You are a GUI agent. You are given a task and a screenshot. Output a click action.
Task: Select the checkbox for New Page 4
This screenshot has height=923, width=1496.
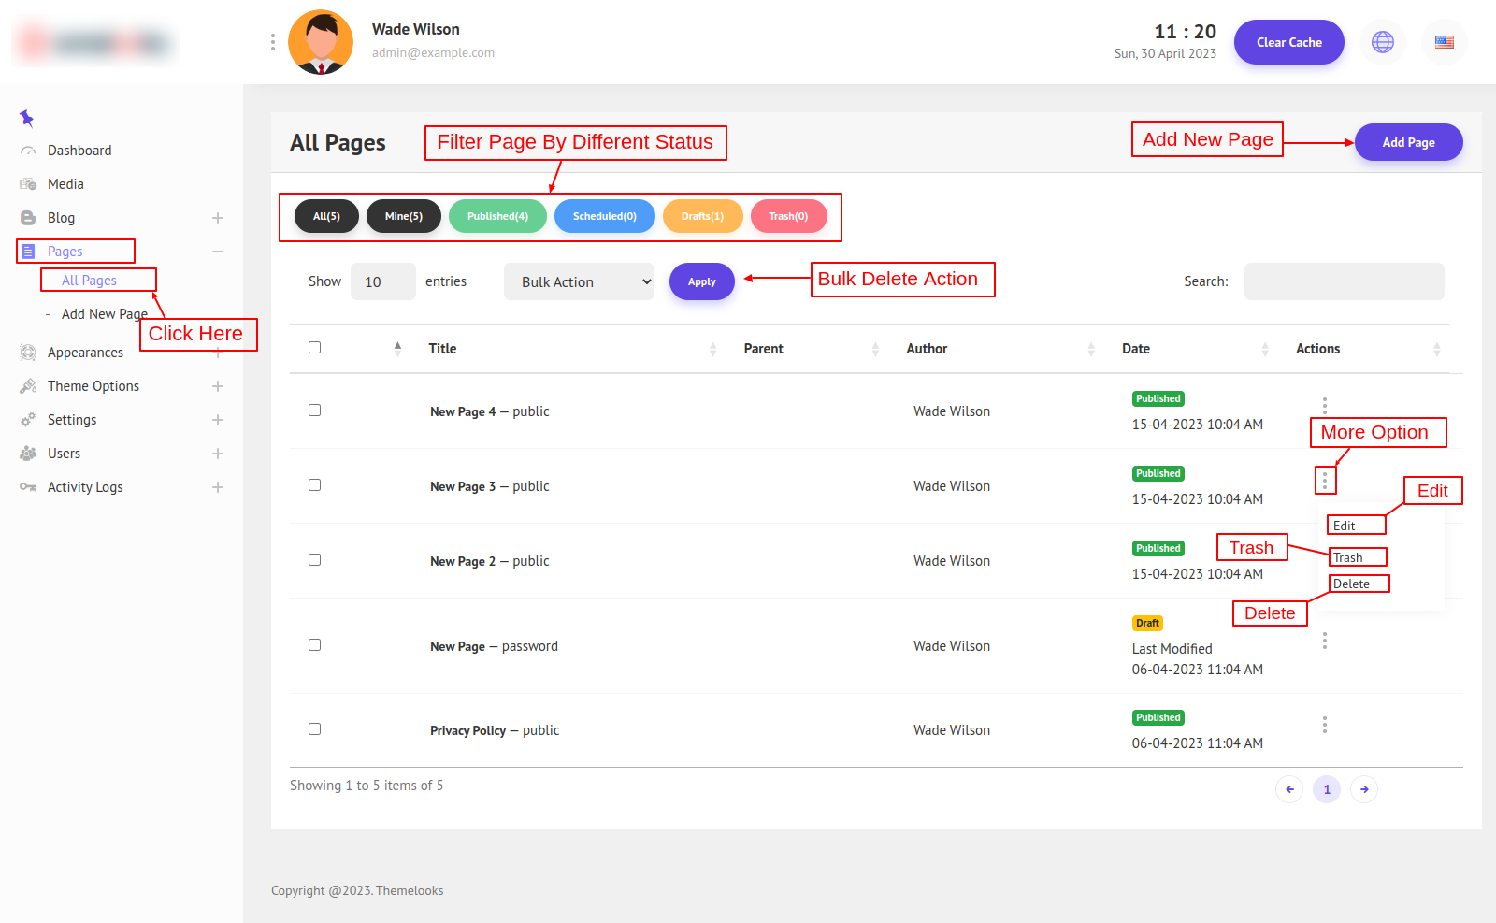click(315, 411)
